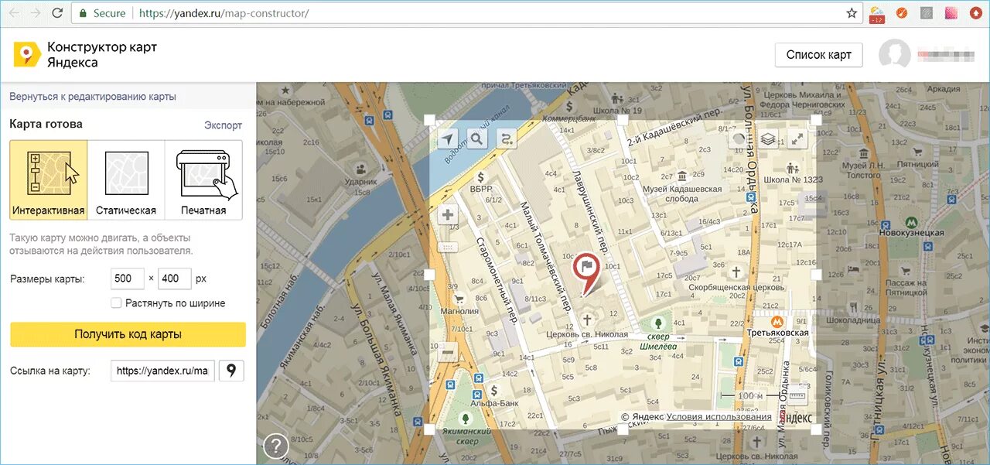Open the Список карт button
This screenshot has height=465, width=990.
(819, 55)
